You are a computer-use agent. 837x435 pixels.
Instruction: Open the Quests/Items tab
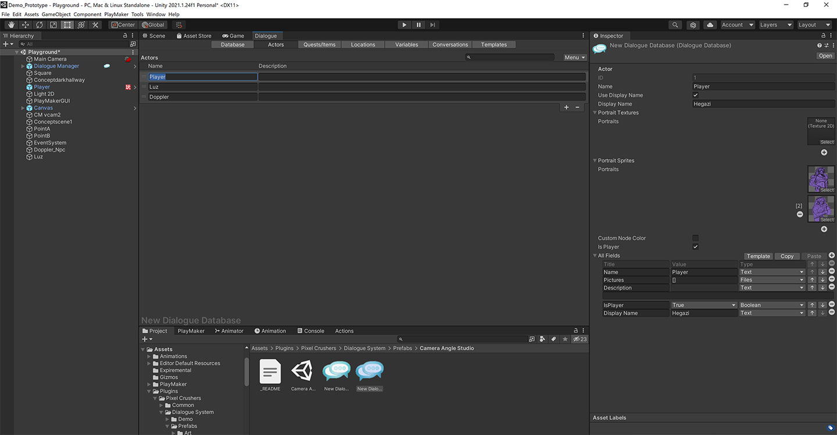[x=320, y=45]
